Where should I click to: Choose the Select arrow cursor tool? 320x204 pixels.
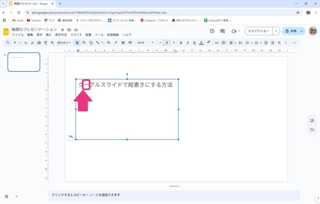click(77, 43)
